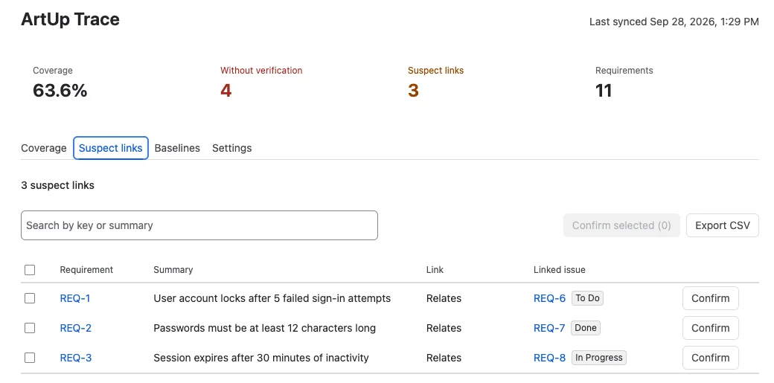Confirm the REQ-2 to REQ-7 link
Screen dimensions: 774x383
[710, 328]
